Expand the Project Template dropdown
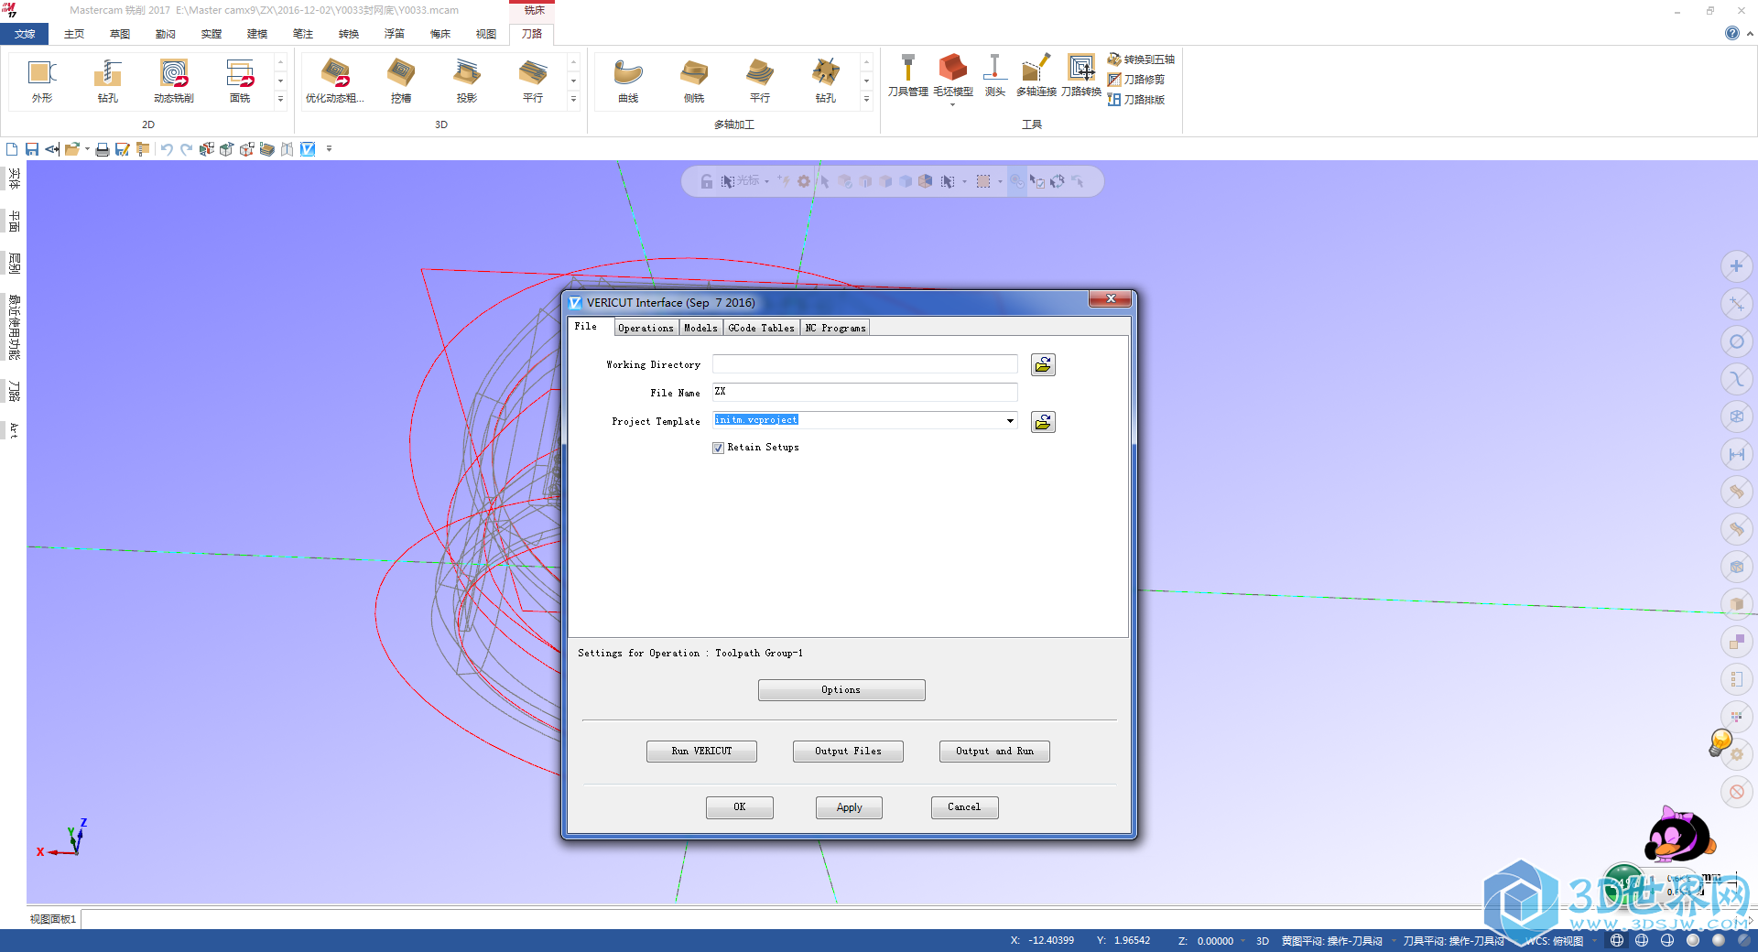1758x952 pixels. click(x=1010, y=421)
